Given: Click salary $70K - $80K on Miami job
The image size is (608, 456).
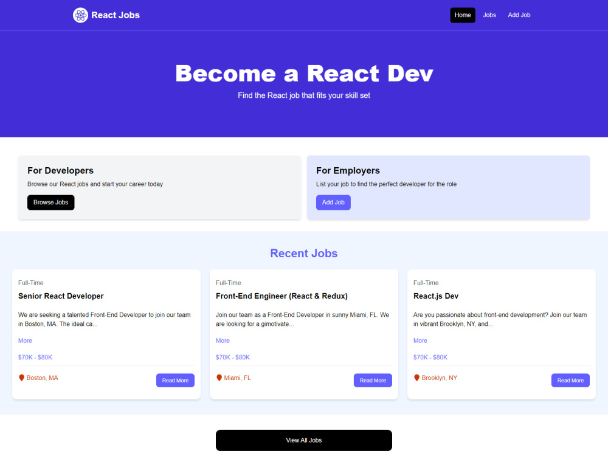Looking at the screenshot, I should (x=233, y=357).
